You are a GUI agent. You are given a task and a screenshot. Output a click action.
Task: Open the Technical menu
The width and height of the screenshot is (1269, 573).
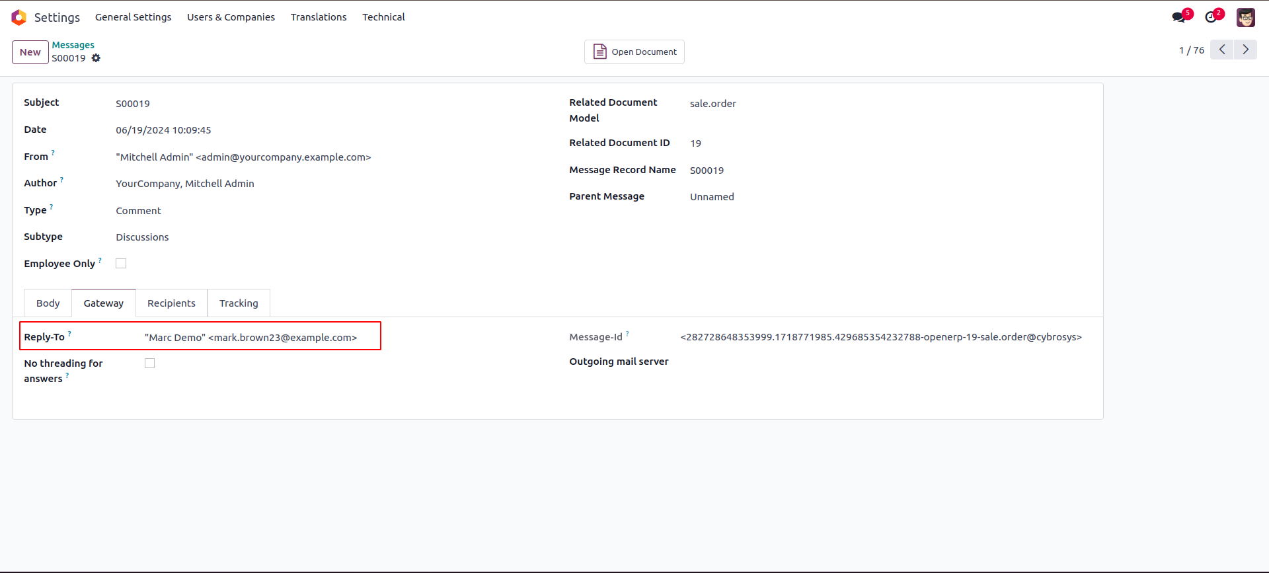pos(383,17)
